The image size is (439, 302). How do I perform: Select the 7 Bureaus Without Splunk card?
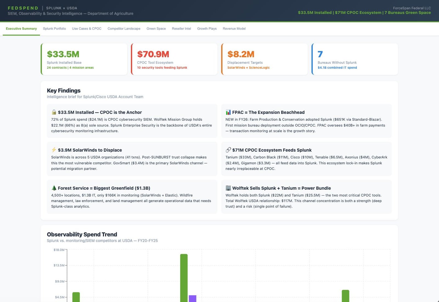coord(355,59)
